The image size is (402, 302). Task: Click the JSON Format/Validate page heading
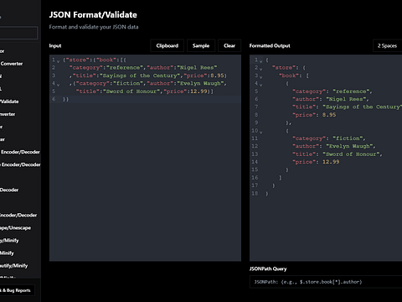93,15
